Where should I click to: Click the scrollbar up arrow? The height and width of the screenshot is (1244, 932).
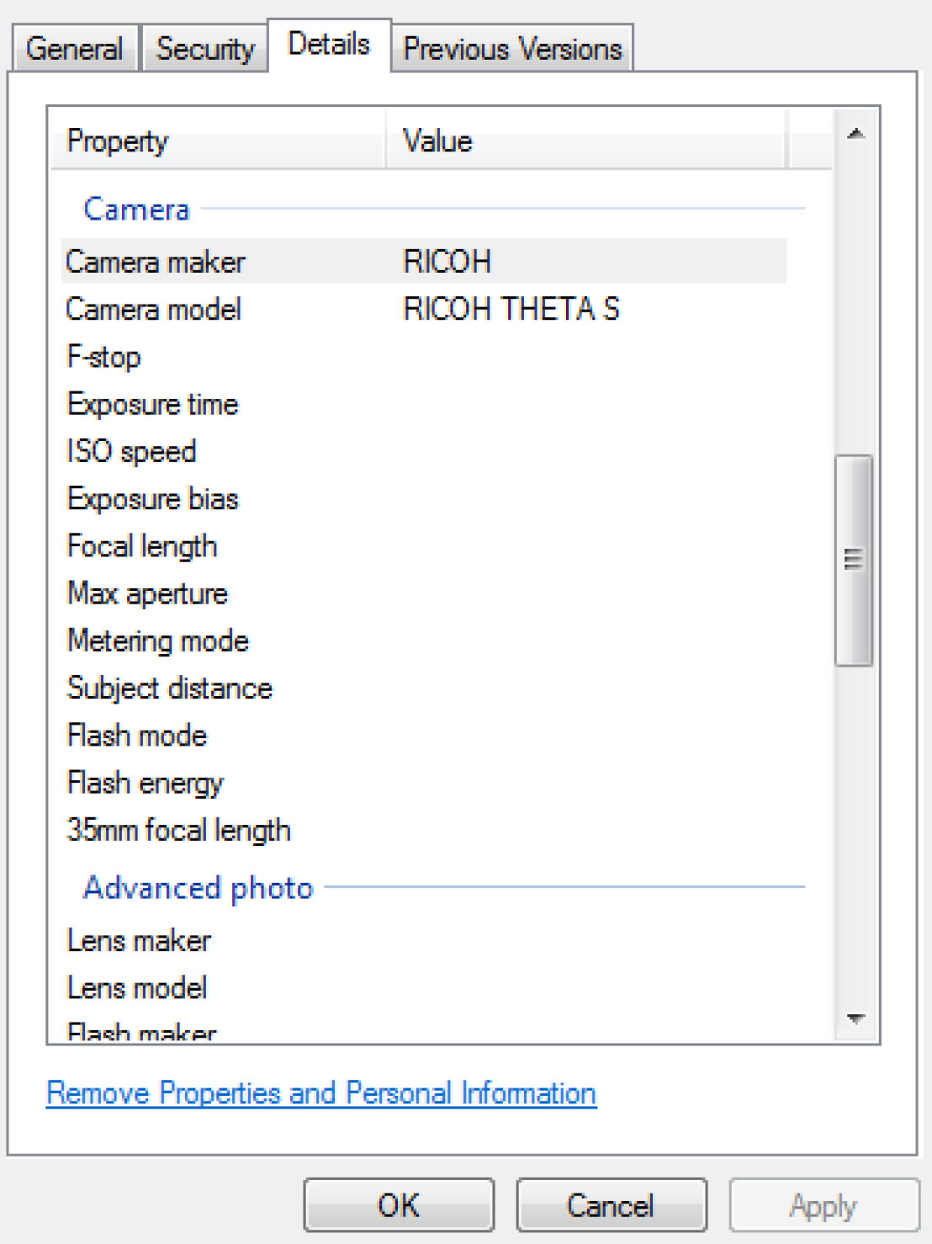pyautogui.click(x=856, y=134)
